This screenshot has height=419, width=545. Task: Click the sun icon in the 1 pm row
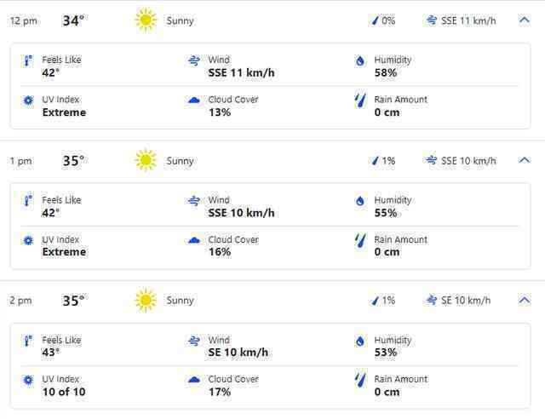[x=146, y=160]
